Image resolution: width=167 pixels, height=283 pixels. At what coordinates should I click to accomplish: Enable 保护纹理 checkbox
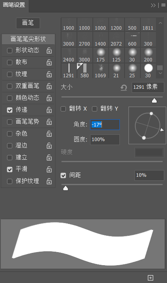[x=10, y=182]
